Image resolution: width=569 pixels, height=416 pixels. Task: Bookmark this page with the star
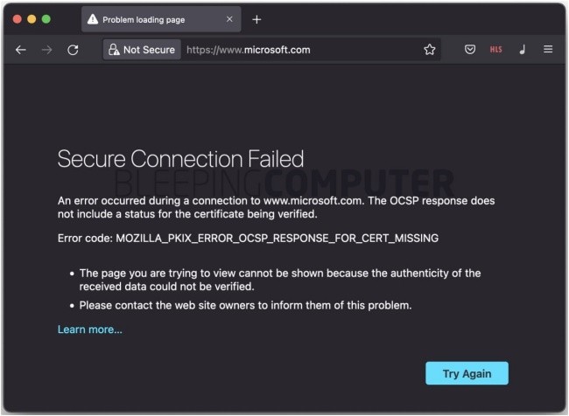point(430,50)
